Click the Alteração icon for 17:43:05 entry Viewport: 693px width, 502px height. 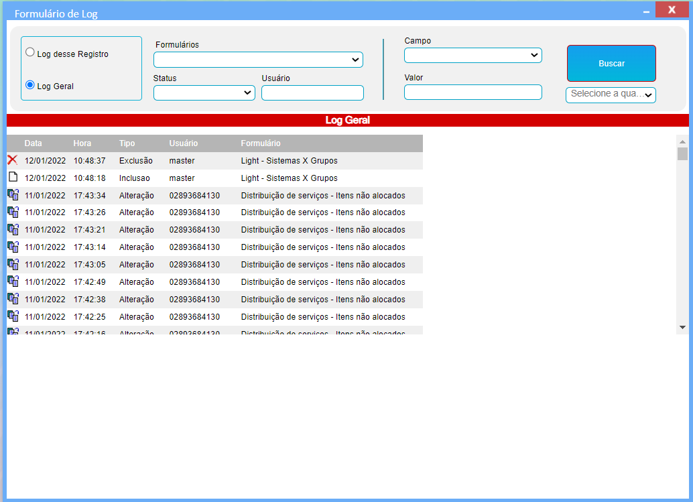tap(13, 265)
